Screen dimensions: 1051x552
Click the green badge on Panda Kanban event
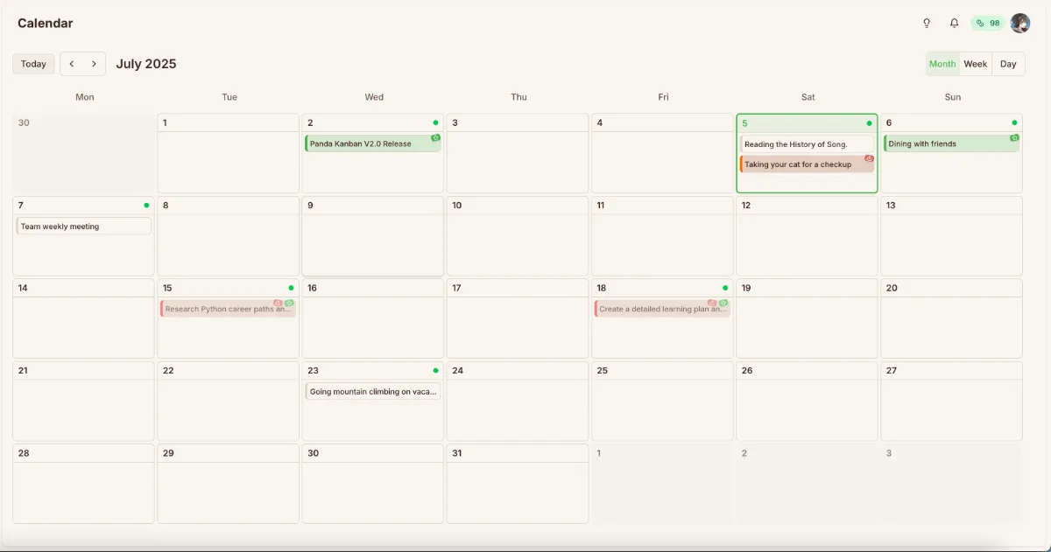436,138
